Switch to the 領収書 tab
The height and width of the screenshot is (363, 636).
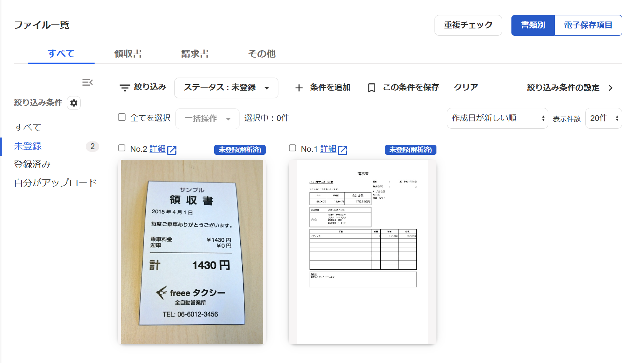[128, 54]
